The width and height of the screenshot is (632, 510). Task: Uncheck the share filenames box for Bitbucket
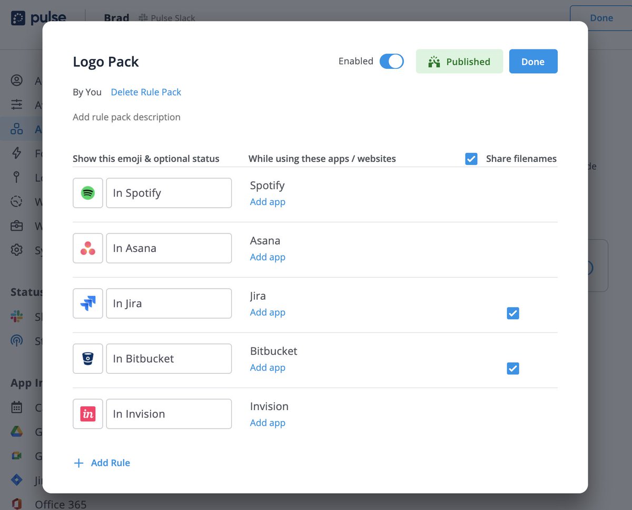[x=513, y=369]
